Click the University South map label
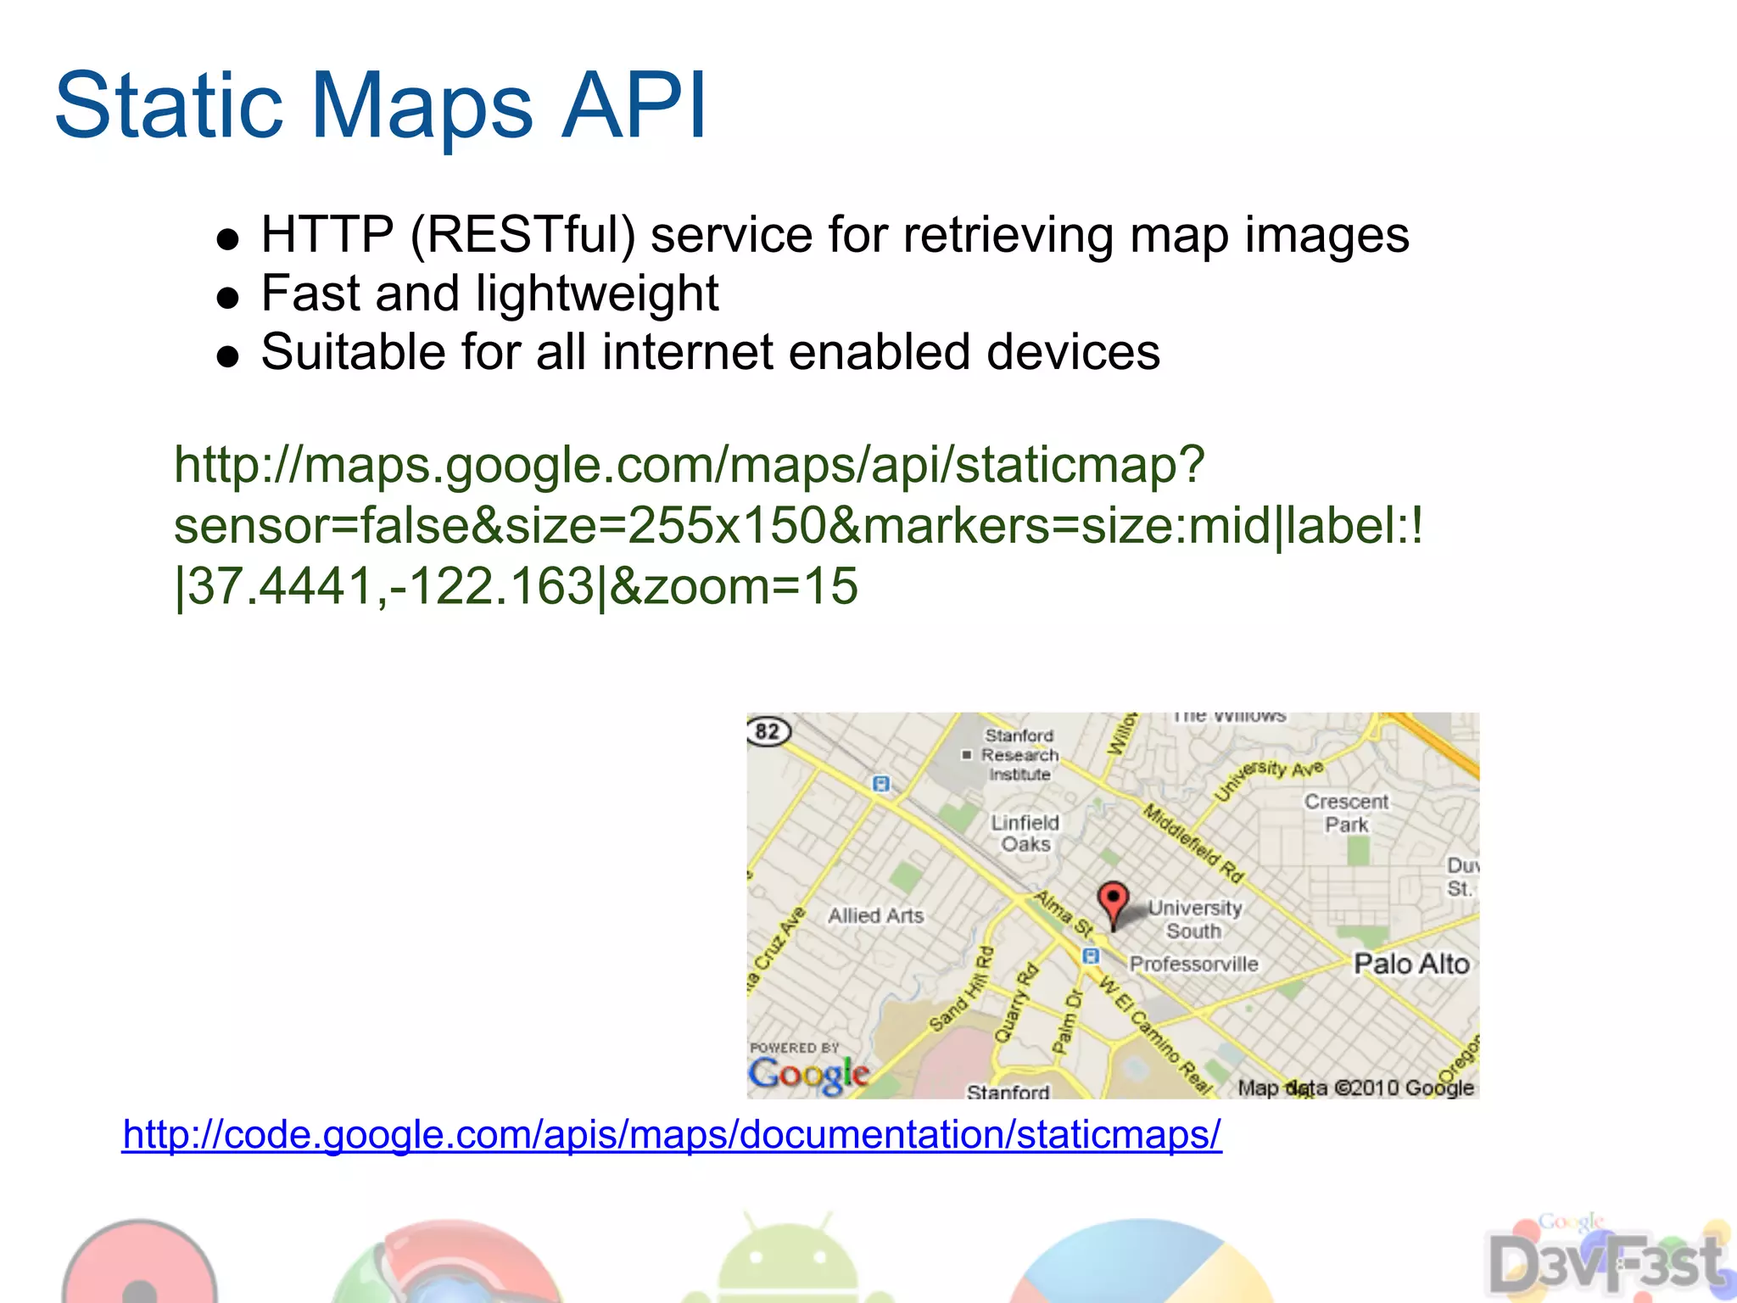The image size is (1737, 1303). [1194, 920]
